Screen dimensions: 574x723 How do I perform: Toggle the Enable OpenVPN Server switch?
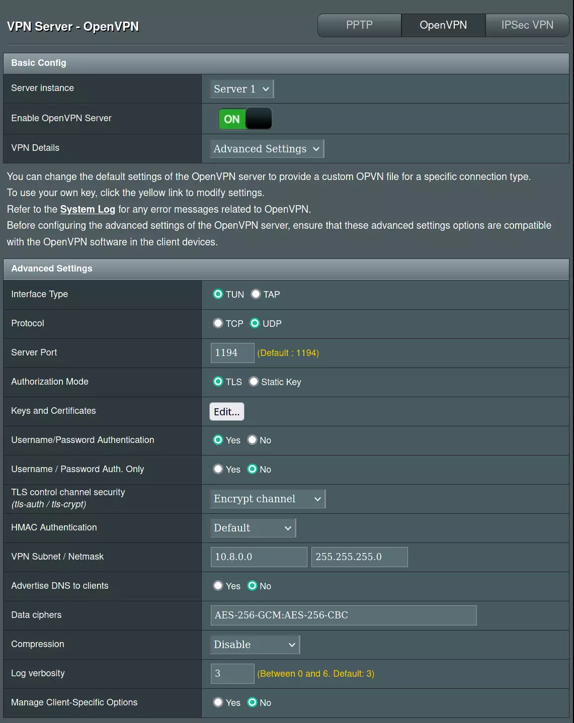[x=245, y=119]
